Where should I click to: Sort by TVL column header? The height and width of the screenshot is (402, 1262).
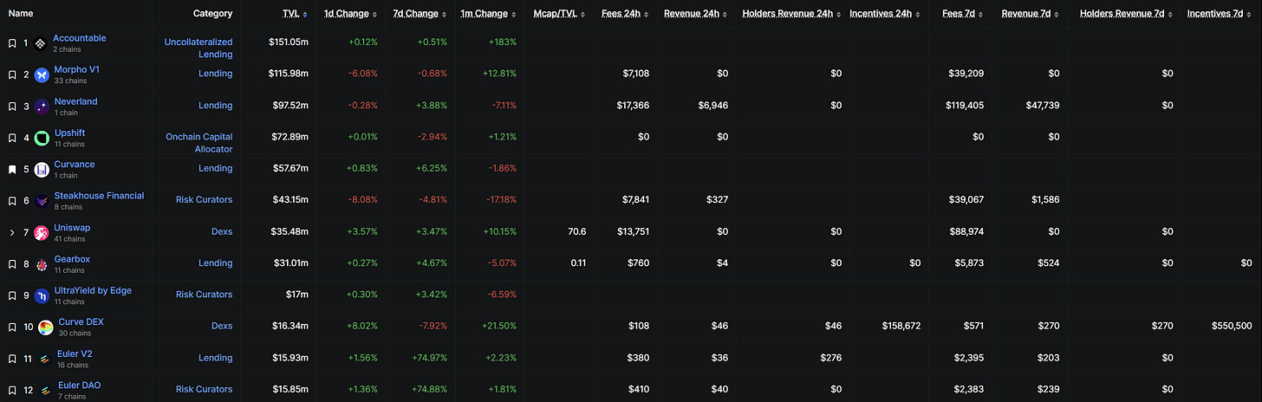(x=295, y=14)
